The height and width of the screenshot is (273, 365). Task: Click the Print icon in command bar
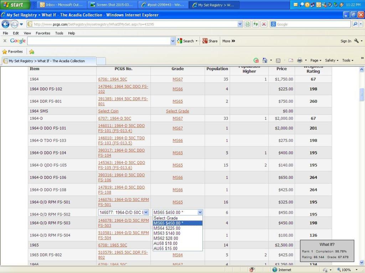pyautogui.click(x=299, y=60)
